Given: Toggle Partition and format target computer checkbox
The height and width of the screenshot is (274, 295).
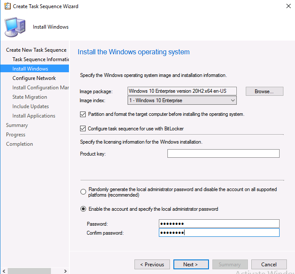Looking at the screenshot, I should click(83, 114).
